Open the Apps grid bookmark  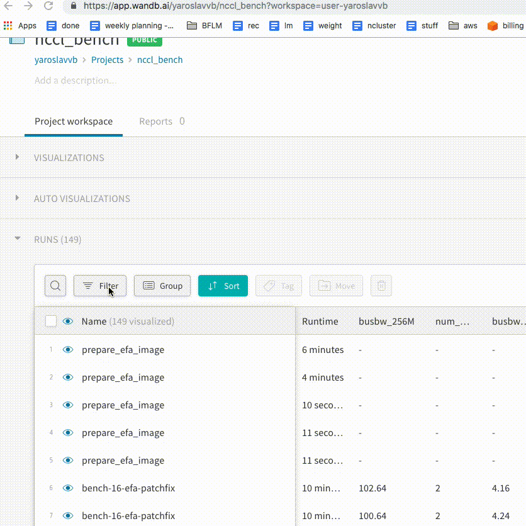click(20, 26)
